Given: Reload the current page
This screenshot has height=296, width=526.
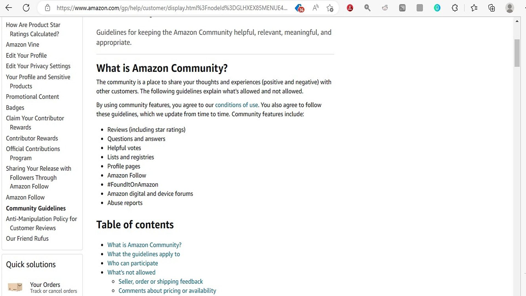Looking at the screenshot, I should pyautogui.click(x=26, y=8).
